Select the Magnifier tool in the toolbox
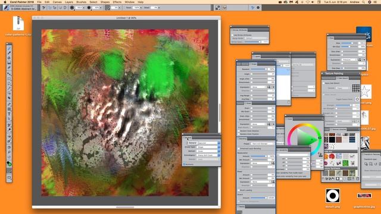This screenshot has height=214, width=381. click(x=9, y=152)
